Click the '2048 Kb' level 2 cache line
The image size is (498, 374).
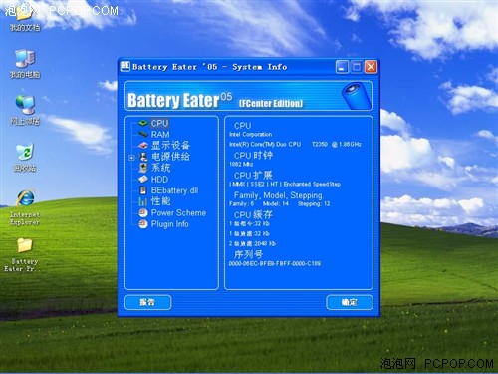(x=252, y=243)
